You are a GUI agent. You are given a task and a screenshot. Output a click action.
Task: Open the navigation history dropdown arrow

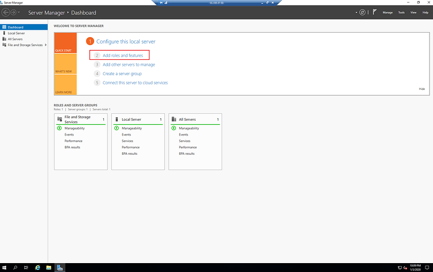[x=19, y=12]
